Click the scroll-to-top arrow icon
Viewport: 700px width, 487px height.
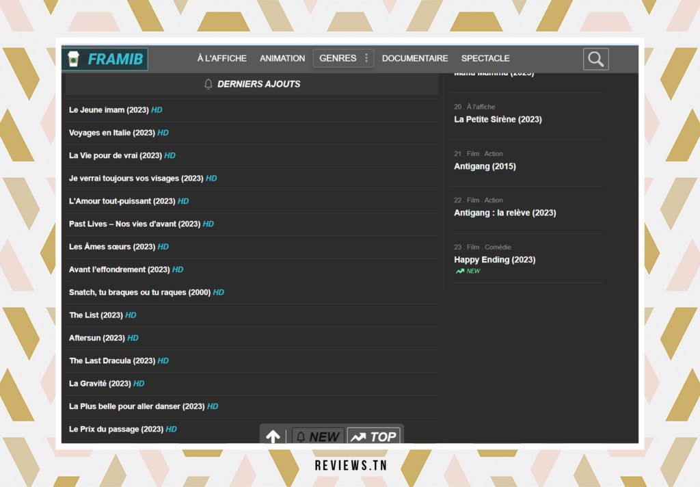[273, 436]
